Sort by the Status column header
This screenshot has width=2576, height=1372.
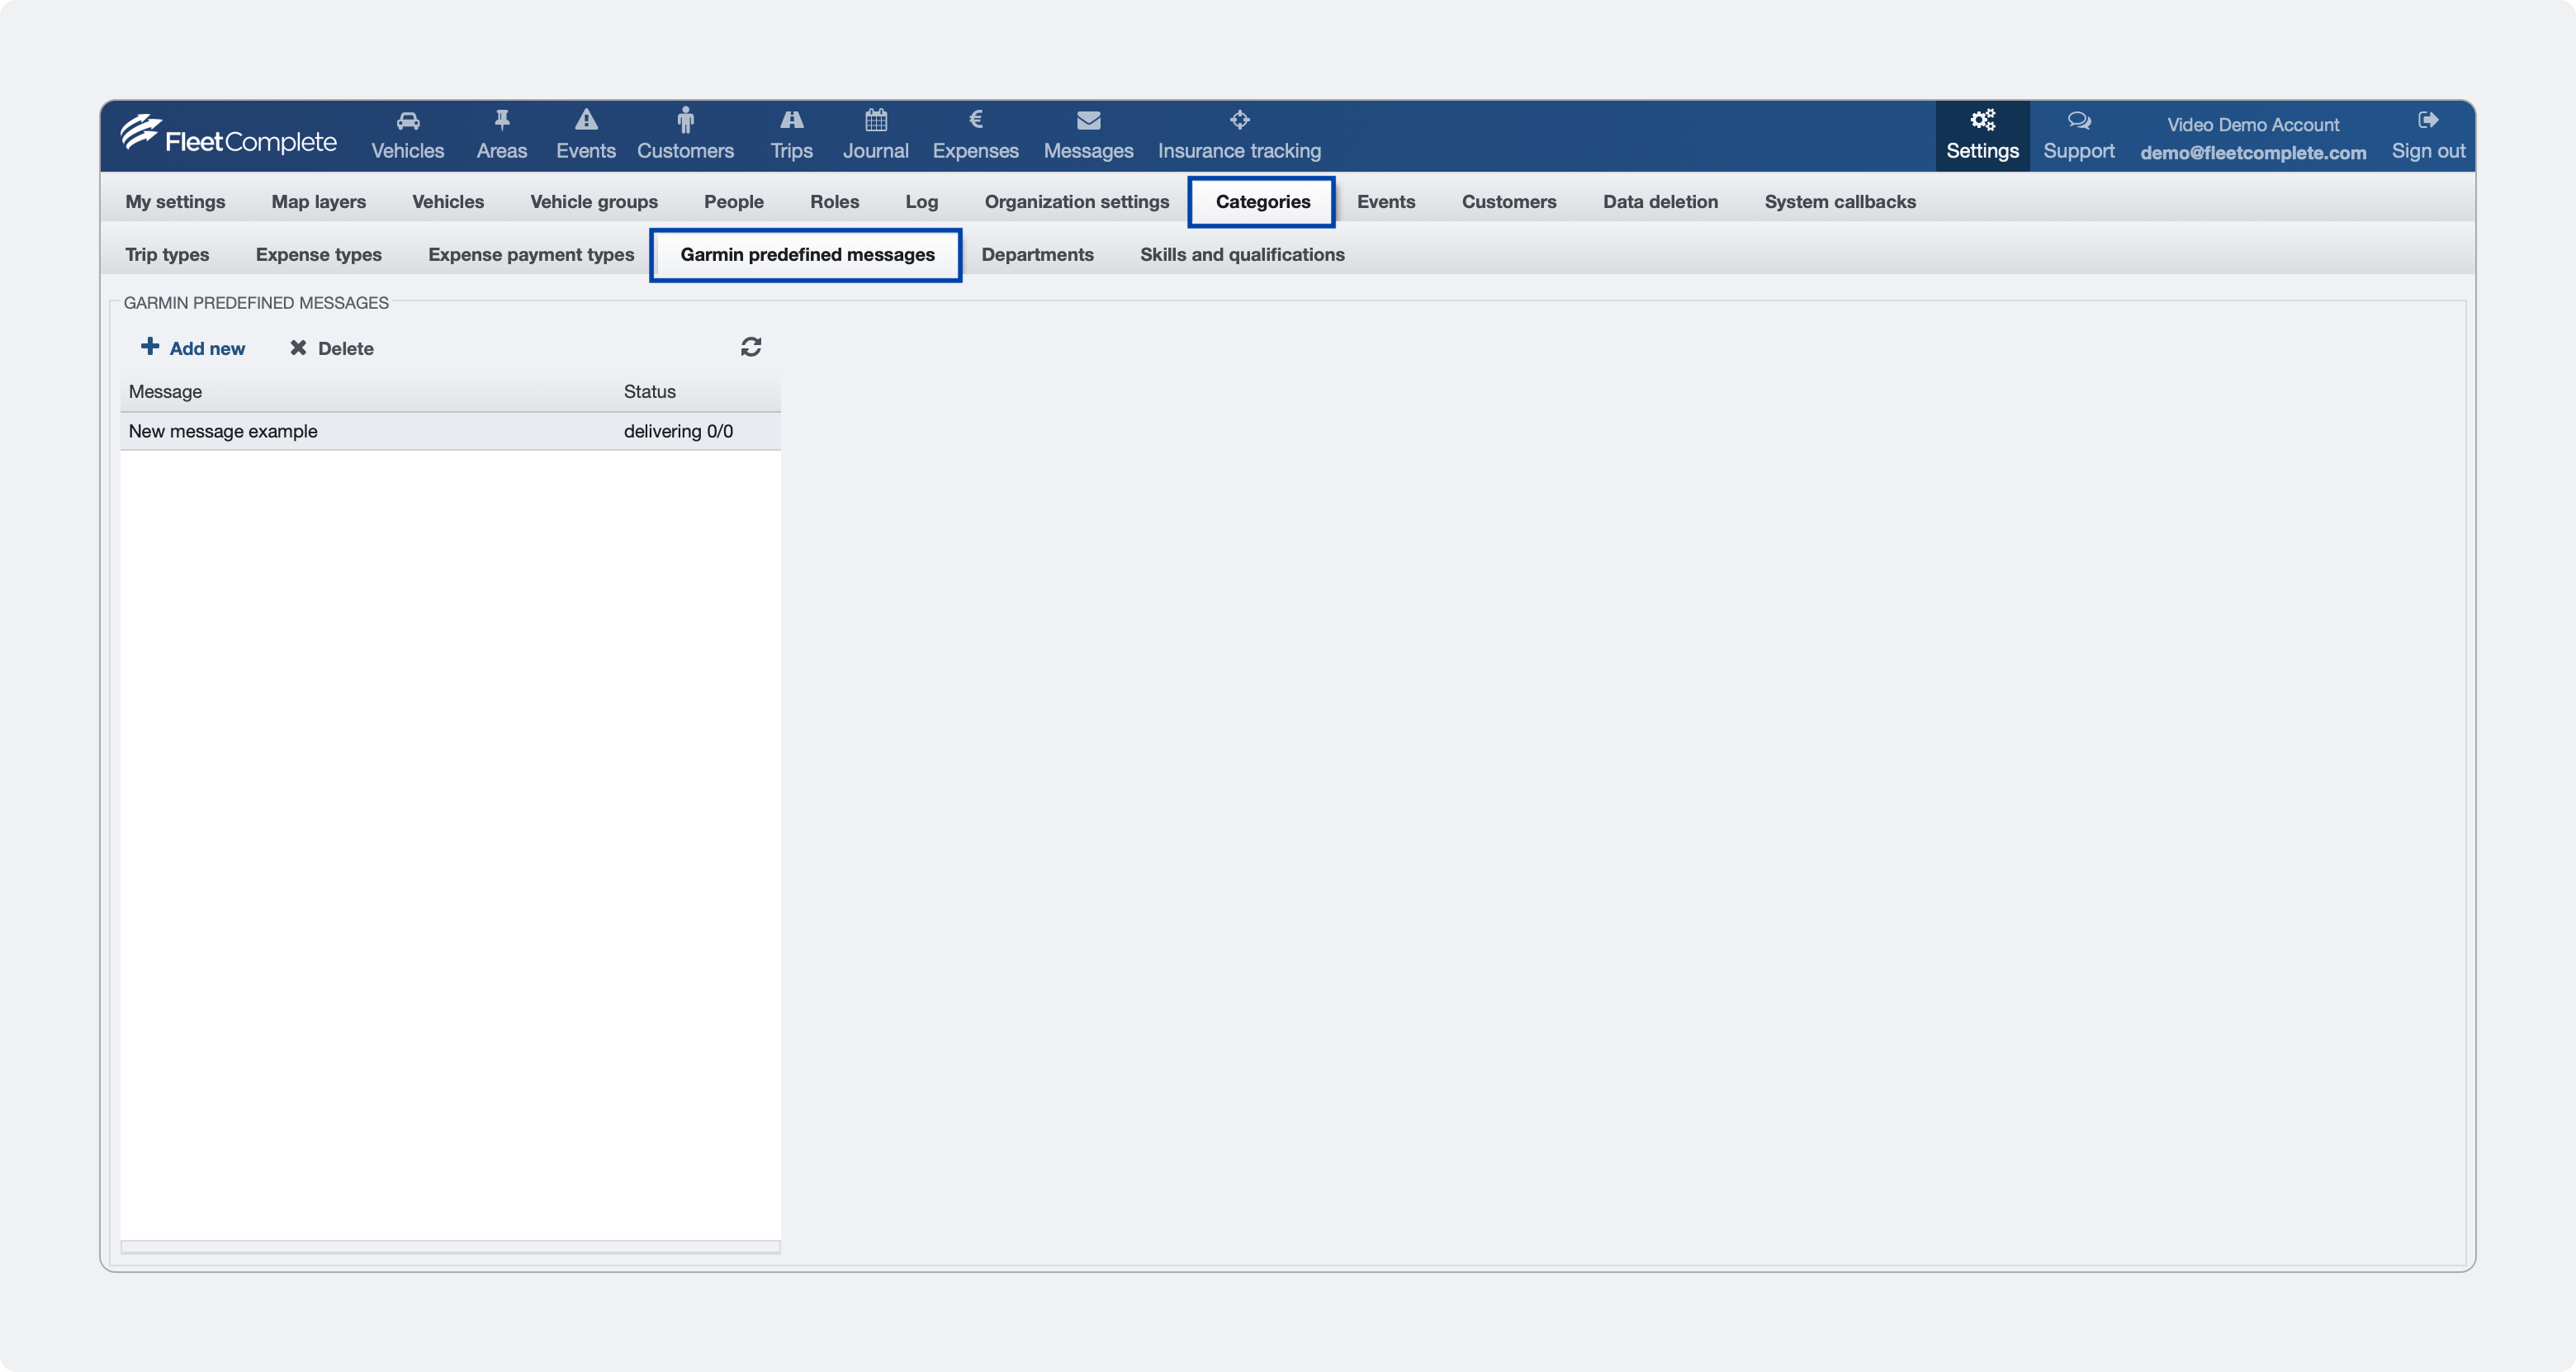(649, 391)
